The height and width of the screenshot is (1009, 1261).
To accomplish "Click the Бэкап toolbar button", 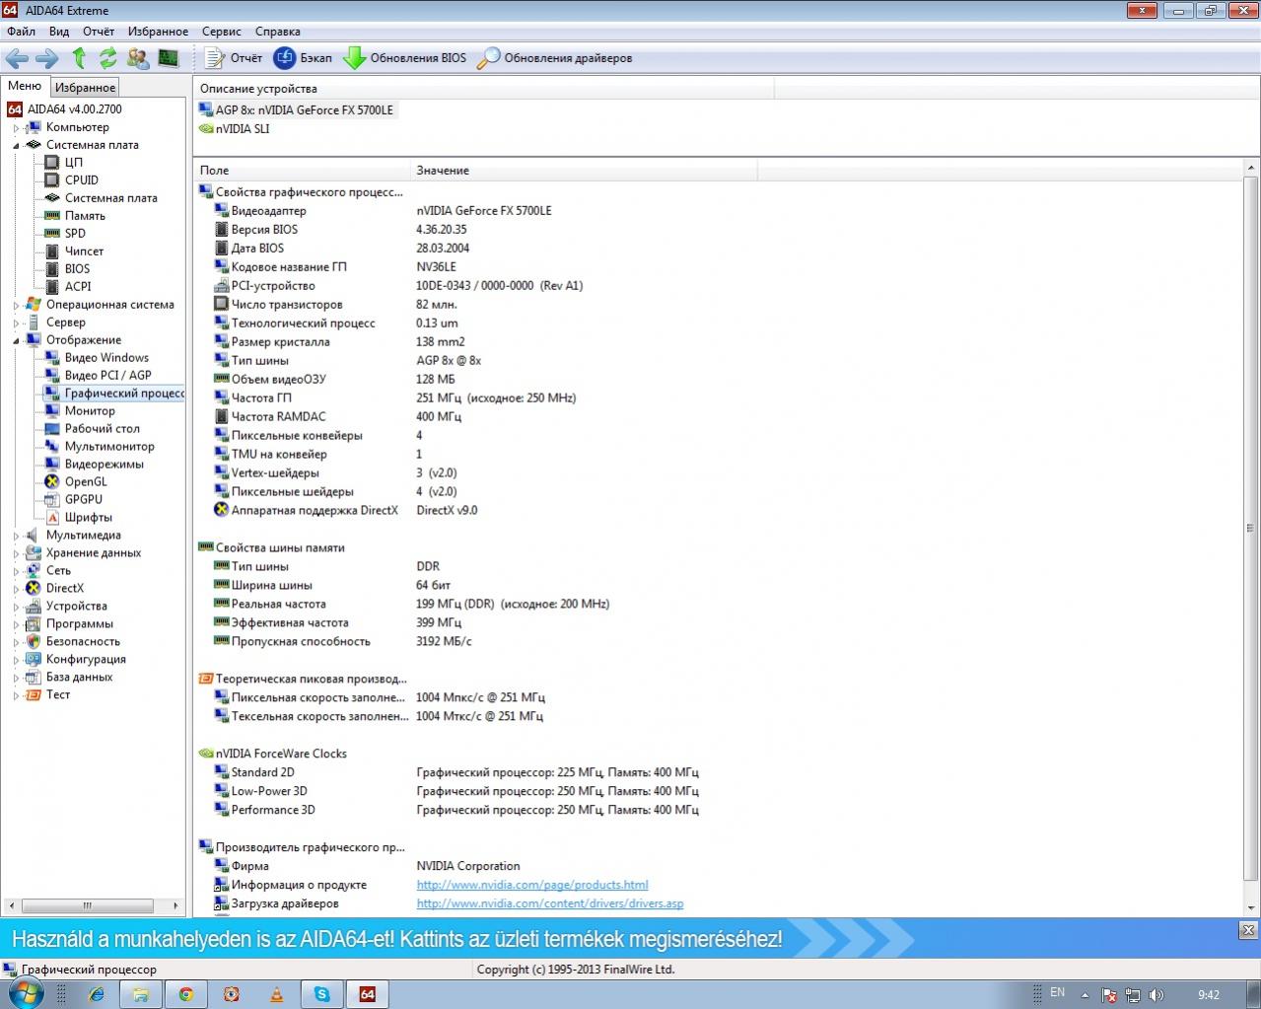I will coord(303,58).
